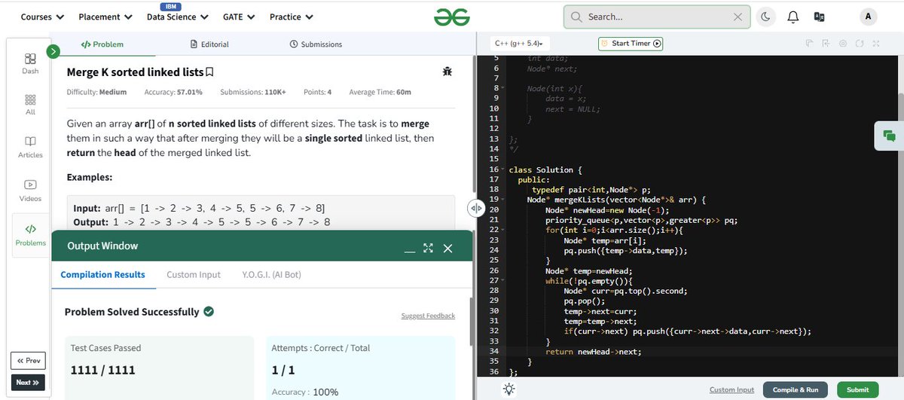Expand the Data Science menu
Viewport: 904px width, 400px height.
coord(178,17)
